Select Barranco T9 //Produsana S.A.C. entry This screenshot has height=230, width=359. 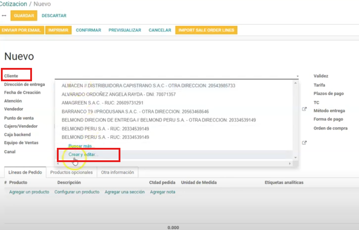[x=135, y=111]
